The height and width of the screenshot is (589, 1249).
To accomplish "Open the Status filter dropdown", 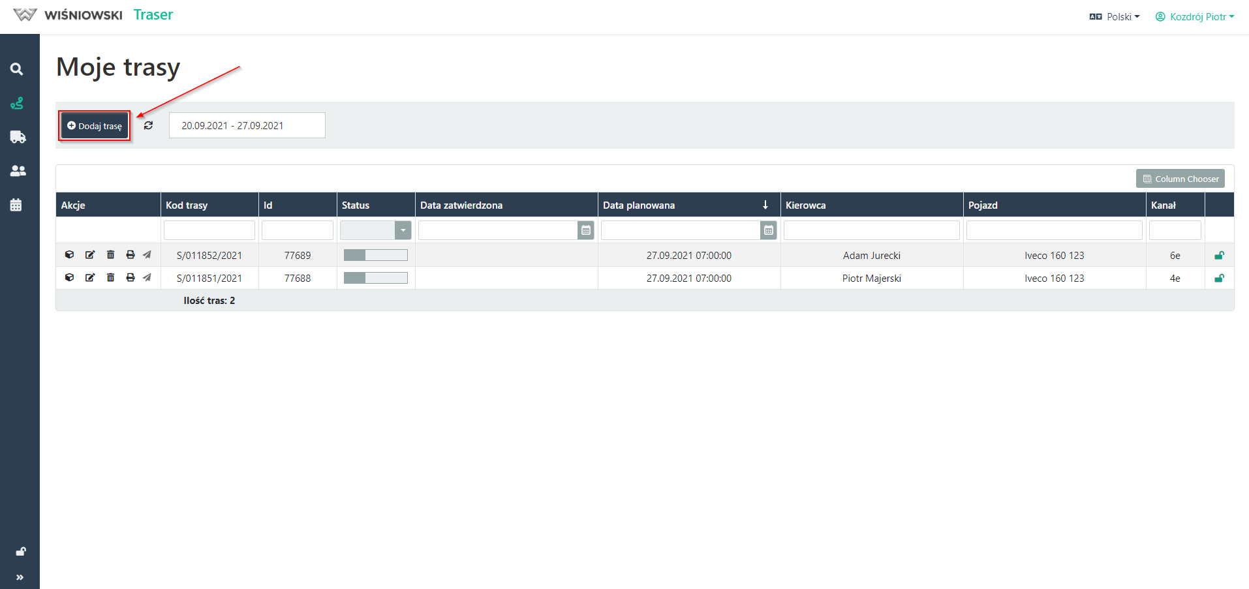I will click(403, 230).
